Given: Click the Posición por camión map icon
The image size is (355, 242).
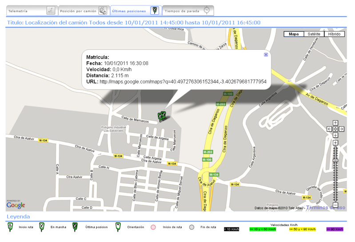Looking at the screenshot, I should (103, 11).
